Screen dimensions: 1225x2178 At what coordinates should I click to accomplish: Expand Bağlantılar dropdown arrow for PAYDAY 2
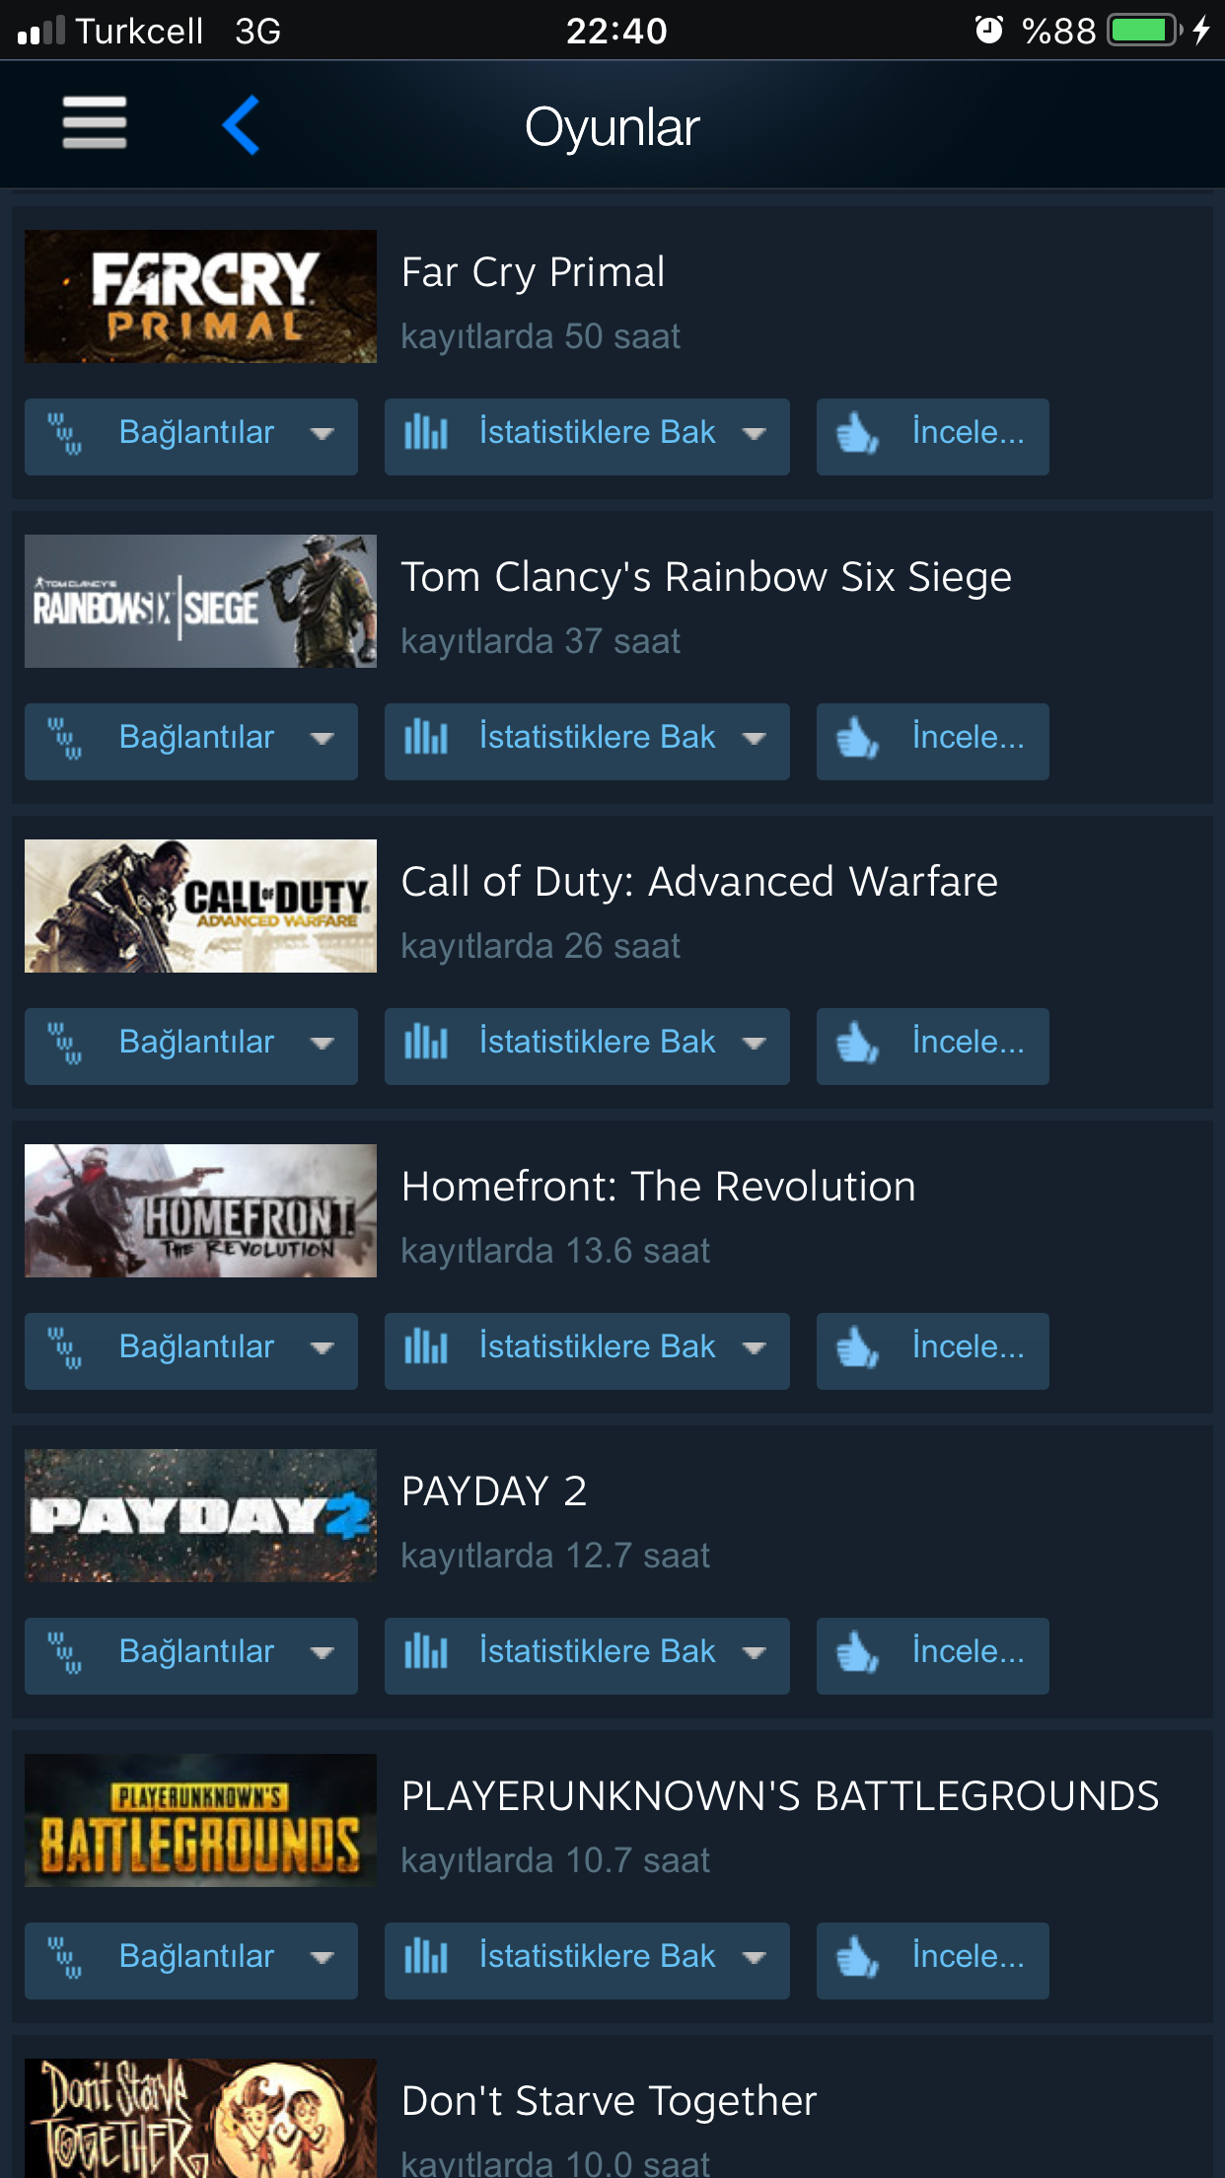coord(322,1653)
